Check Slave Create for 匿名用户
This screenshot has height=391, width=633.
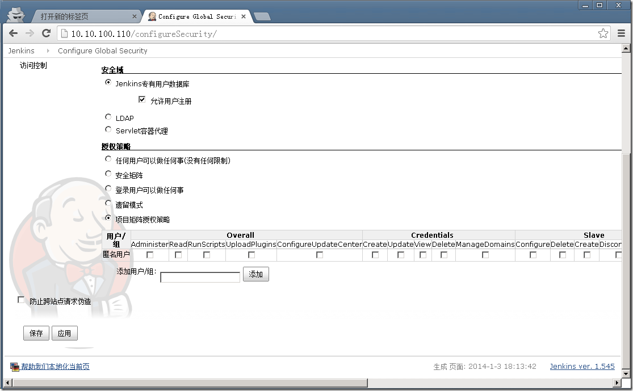(587, 255)
